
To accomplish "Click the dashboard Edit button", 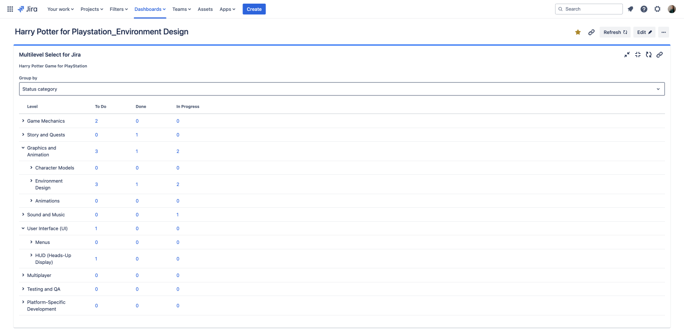I will pyautogui.click(x=644, y=32).
